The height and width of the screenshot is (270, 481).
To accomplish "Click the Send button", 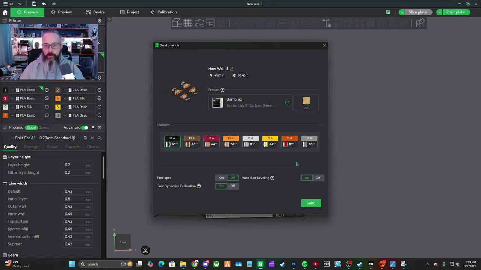I will click(311, 203).
